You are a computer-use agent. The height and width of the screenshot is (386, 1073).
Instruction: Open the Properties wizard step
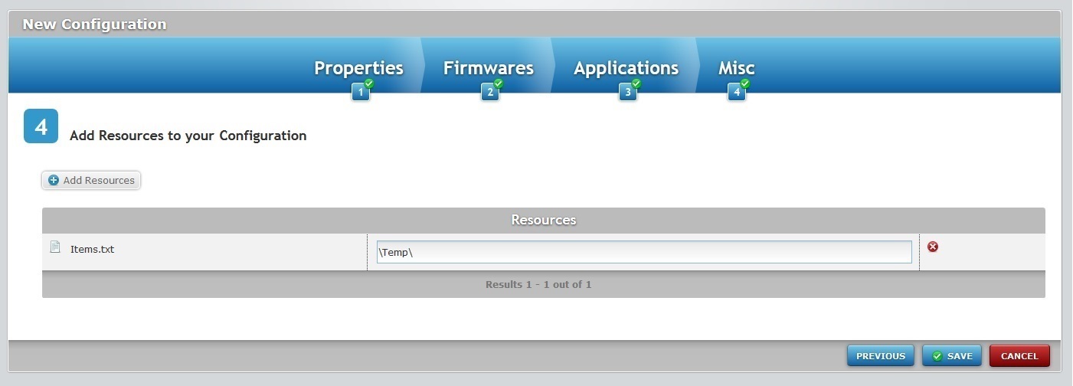click(358, 68)
